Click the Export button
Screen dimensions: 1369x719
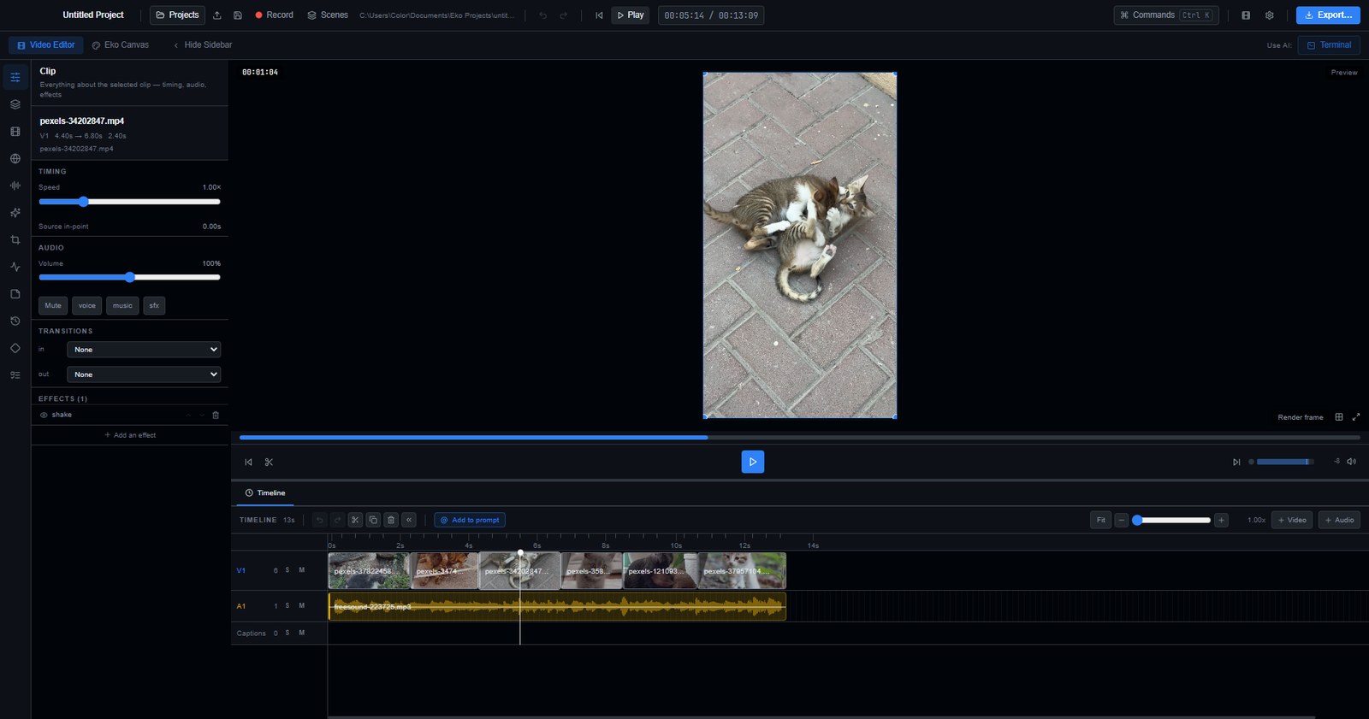1328,15
